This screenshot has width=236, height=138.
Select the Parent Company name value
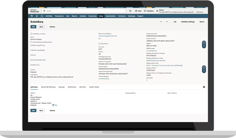[36, 39]
